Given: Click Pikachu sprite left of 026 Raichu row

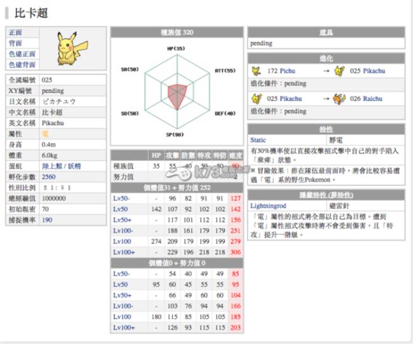Looking at the screenshot, I should [257, 99].
